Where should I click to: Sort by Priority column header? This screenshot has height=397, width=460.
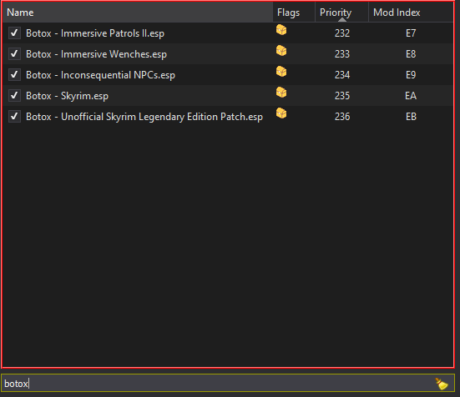point(341,13)
